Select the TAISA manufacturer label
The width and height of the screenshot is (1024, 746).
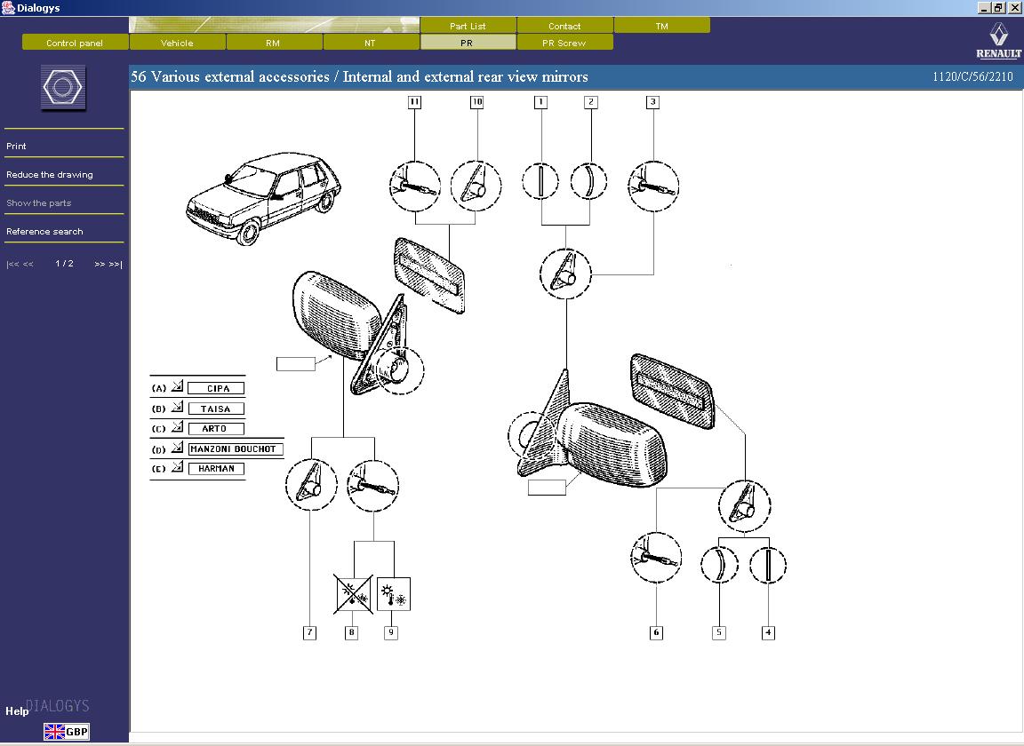pyautogui.click(x=216, y=409)
